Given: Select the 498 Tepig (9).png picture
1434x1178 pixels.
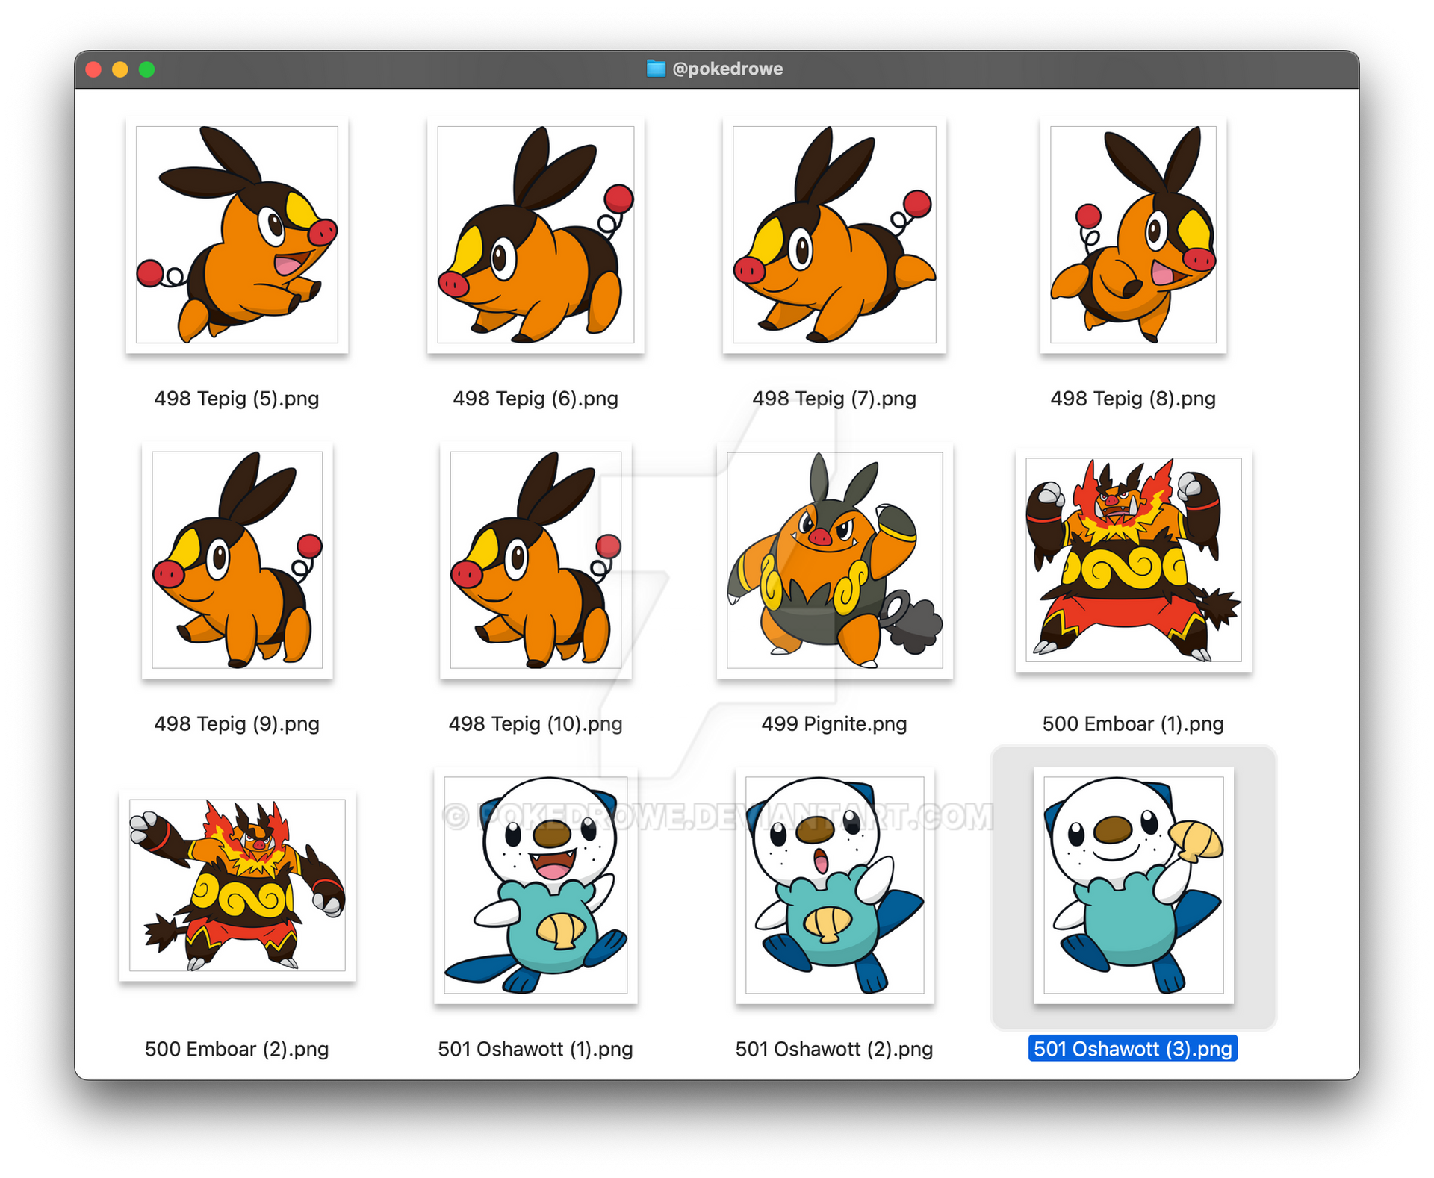Looking at the screenshot, I should (x=237, y=560).
